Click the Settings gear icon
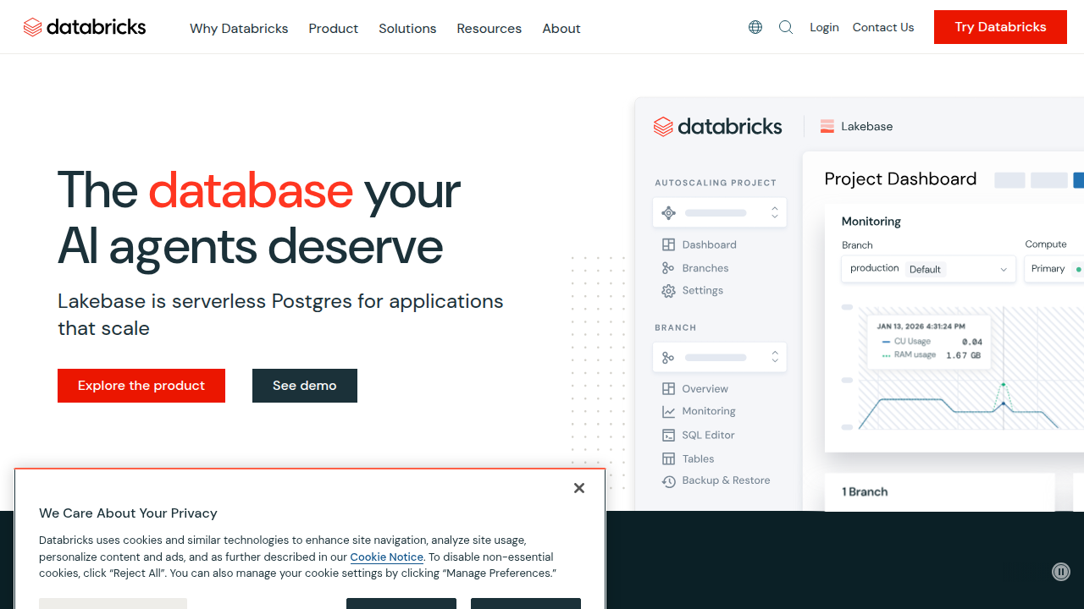The image size is (1084, 609). click(668, 291)
